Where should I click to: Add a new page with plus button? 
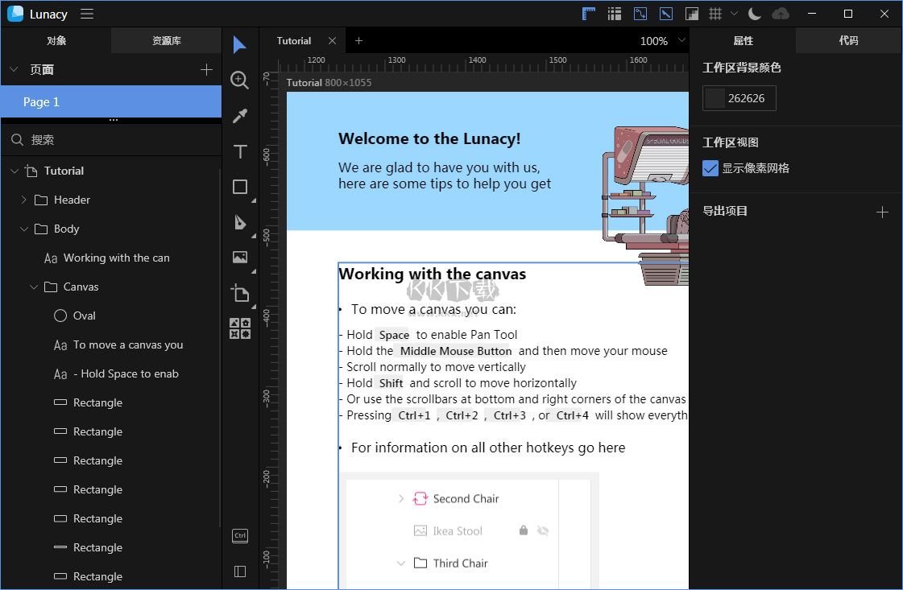(x=206, y=70)
